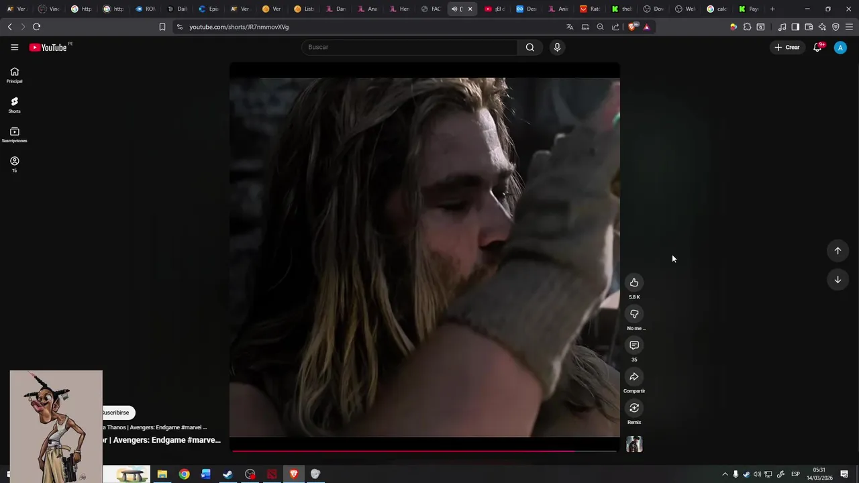Show hidden system tray icons
859x483 pixels.
[x=725, y=474]
